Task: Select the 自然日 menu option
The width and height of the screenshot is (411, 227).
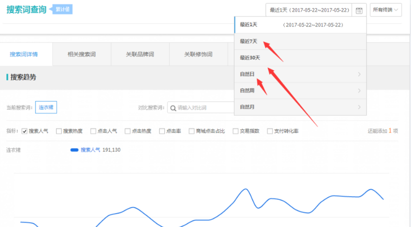Action: click(x=300, y=74)
